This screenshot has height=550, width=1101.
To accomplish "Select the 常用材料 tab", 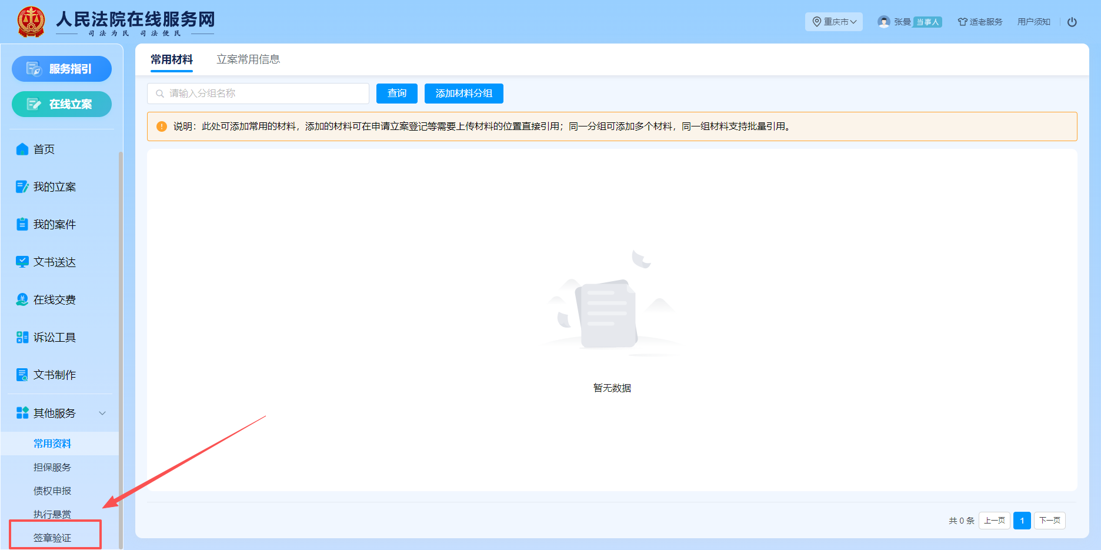I will coord(172,59).
